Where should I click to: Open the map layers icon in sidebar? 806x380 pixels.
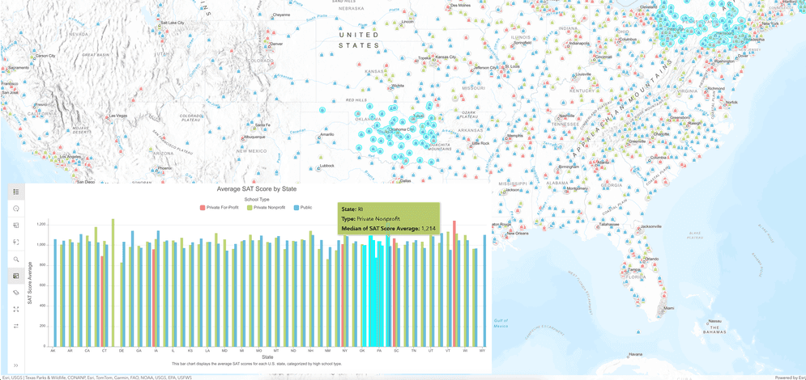[16, 226]
